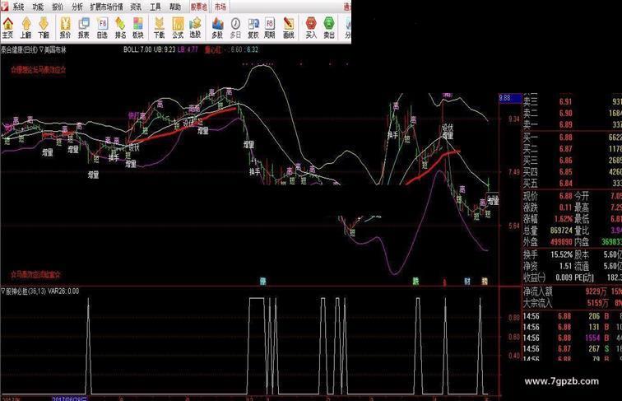Open the 资讯 menu
This screenshot has height=401, width=622.
(136, 7)
